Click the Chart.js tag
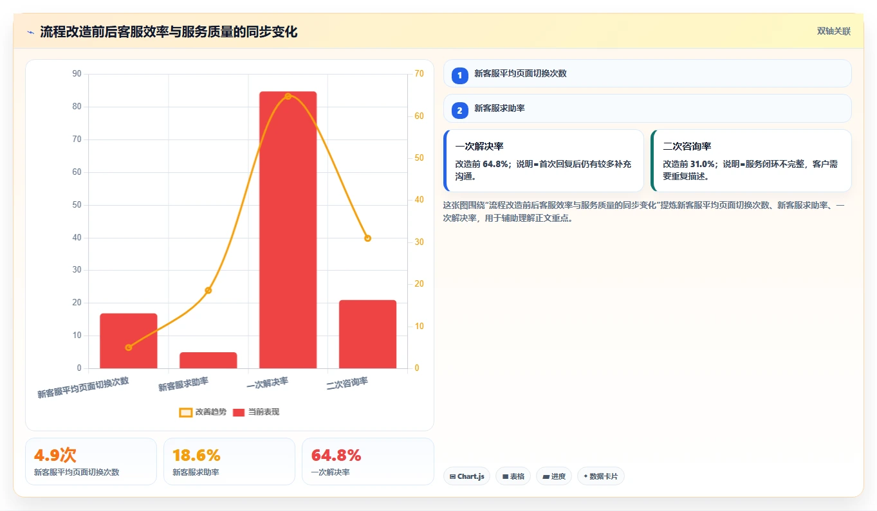 [467, 476]
